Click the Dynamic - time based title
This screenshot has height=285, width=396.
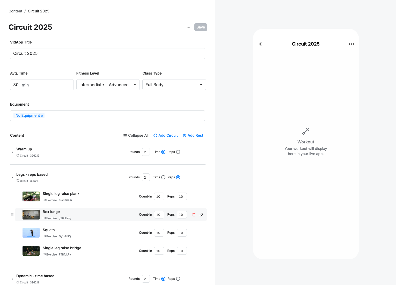35,276
